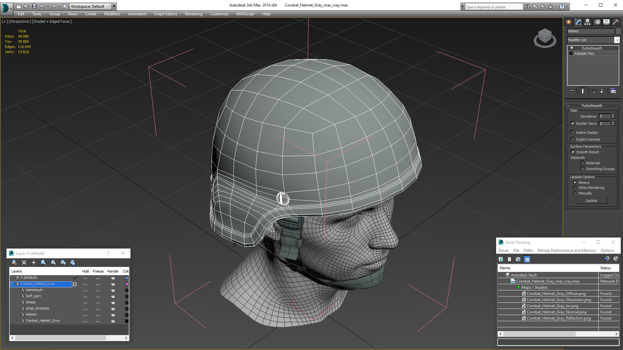Open the quick access toolbar customize arrow
Screen dimensions: 623x350
click(114, 6)
